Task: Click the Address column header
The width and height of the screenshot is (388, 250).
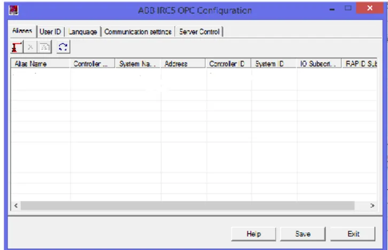Action: click(183, 64)
